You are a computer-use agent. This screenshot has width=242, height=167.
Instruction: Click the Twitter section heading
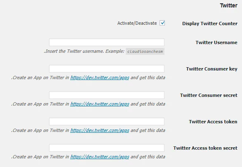[229, 5]
